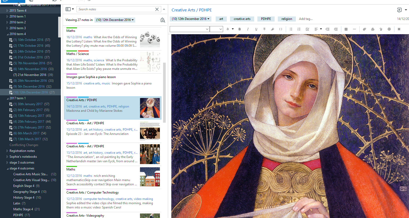Viewport: 409px width, 218px height.
Task: Insert a bulleted list
Action: (291, 29)
